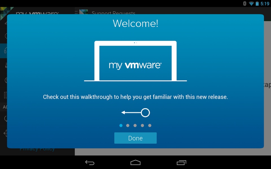Tap the 5:19 clock in status bar
This screenshot has height=169, width=271.
pyautogui.click(x=265, y=4)
